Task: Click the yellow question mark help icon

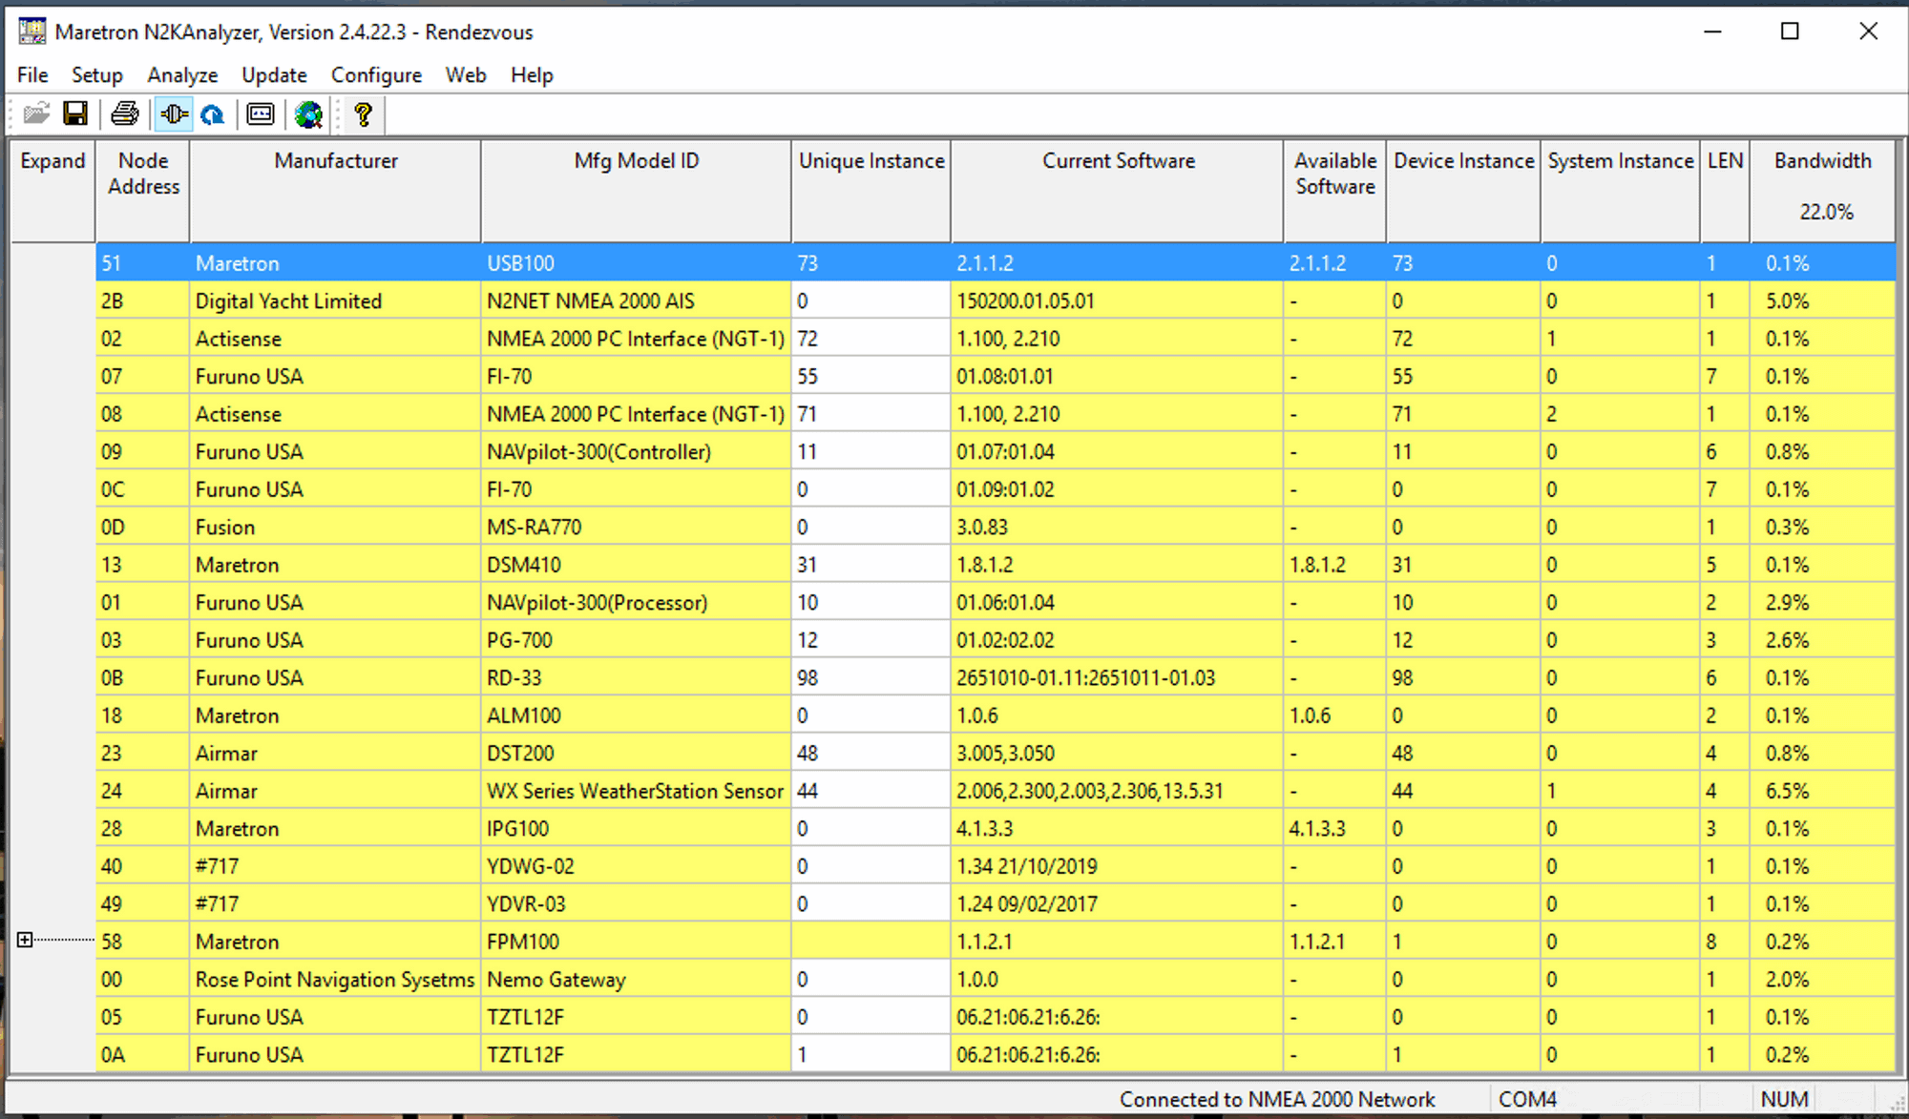Action: [x=363, y=114]
